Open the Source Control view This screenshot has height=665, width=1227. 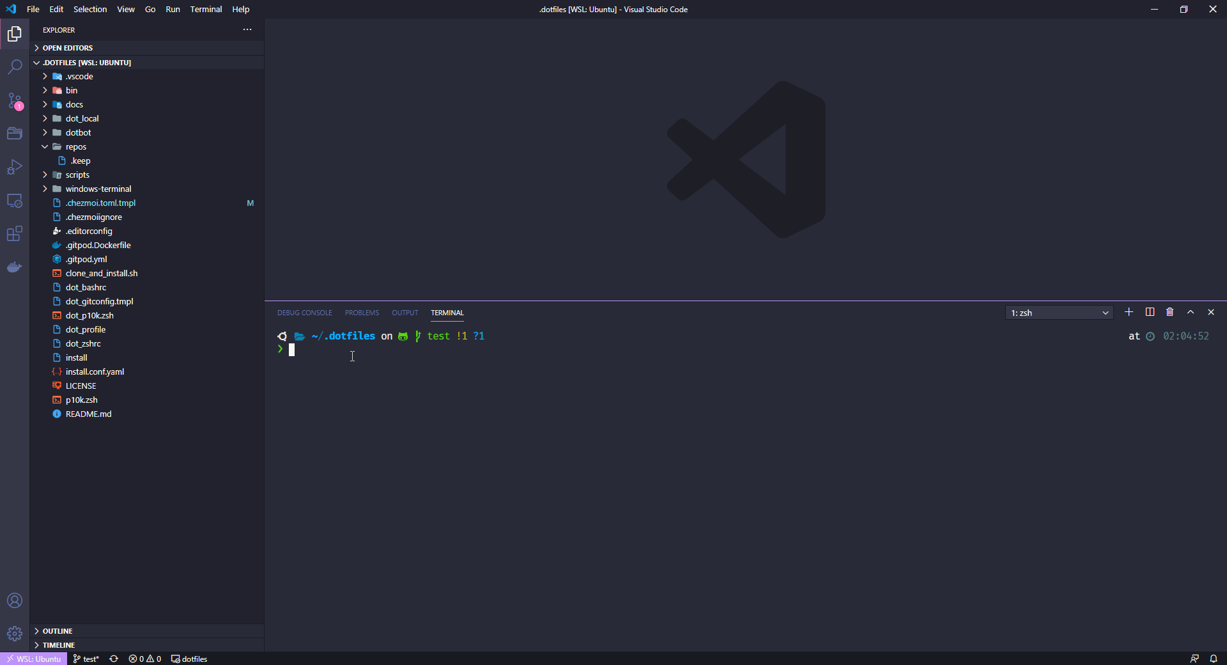pos(14,100)
